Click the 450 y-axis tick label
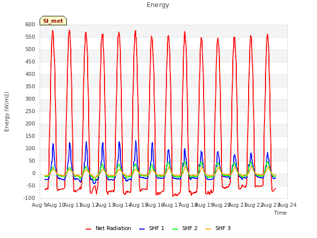This screenshot has height=238, width=317. 30,61
